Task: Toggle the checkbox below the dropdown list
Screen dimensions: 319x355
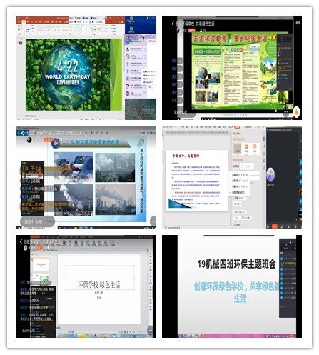Action: click(235, 198)
